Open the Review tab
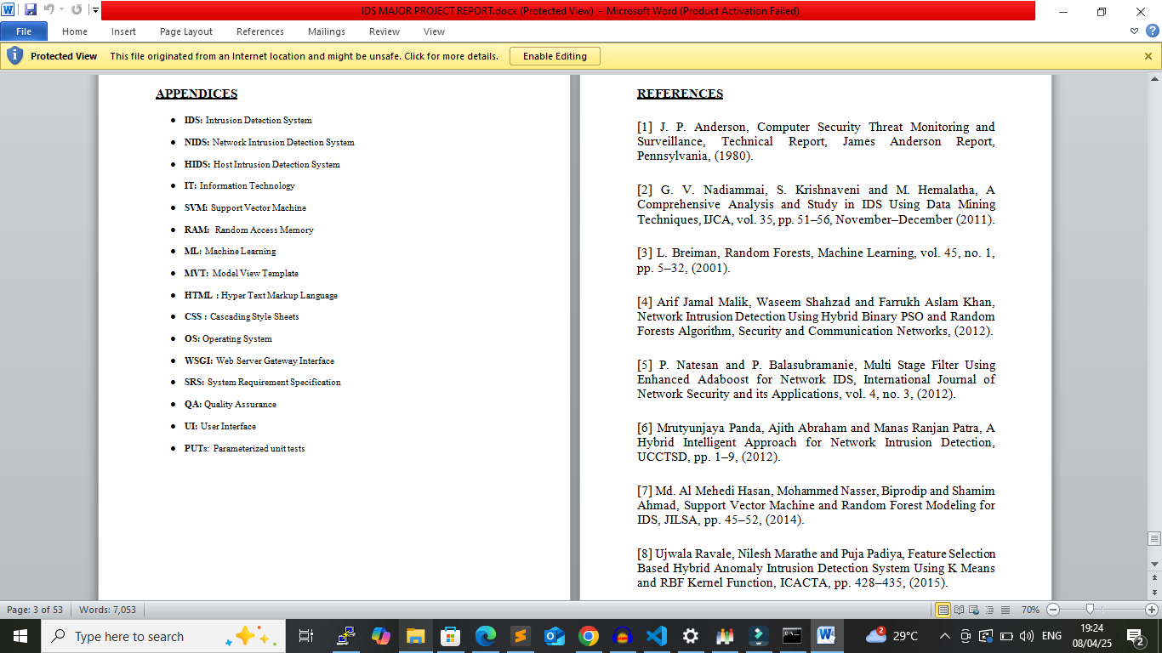Screen dimensions: 1162x653 (x=384, y=31)
